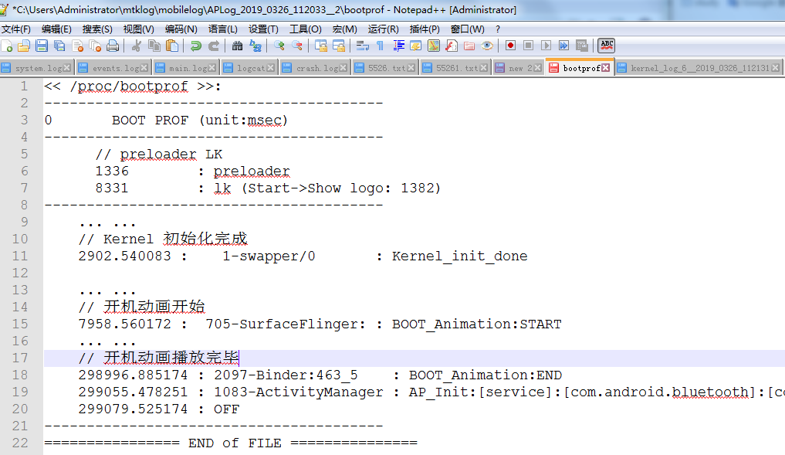Open Find using the binoculars icon
Image resolution: width=785 pixels, height=455 pixels.
point(238,48)
